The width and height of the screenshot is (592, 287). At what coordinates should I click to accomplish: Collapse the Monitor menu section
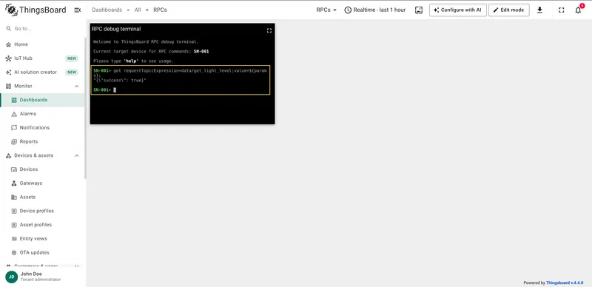tap(77, 86)
